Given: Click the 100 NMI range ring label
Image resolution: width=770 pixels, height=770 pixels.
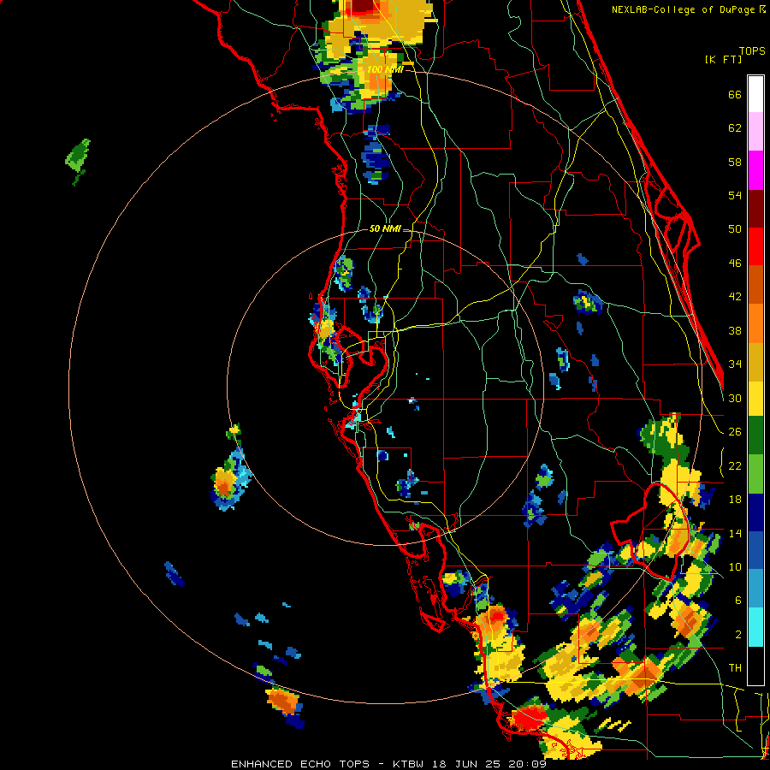Looking at the screenshot, I should pyautogui.click(x=385, y=69).
